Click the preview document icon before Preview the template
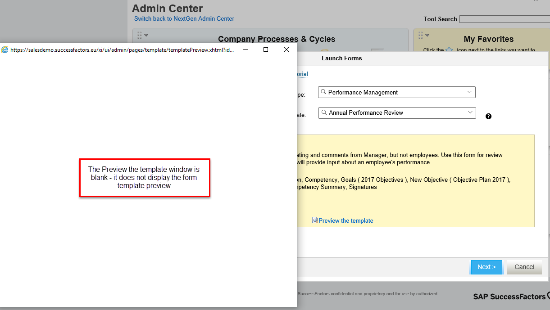This screenshot has height=310, width=550. pyautogui.click(x=315, y=220)
